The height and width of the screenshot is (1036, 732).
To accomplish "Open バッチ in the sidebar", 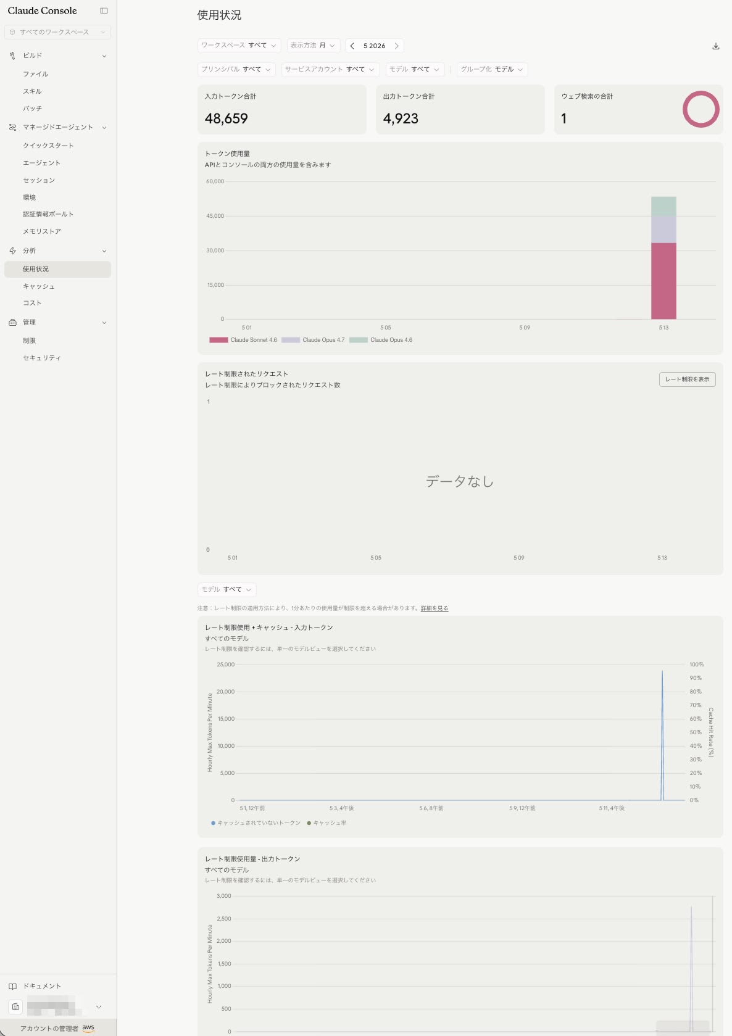I will point(58,109).
